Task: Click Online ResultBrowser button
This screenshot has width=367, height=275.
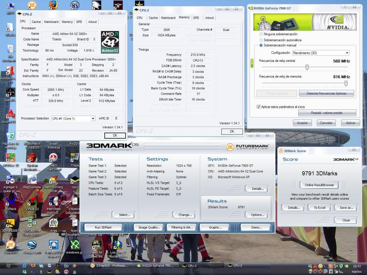Action: point(319,185)
